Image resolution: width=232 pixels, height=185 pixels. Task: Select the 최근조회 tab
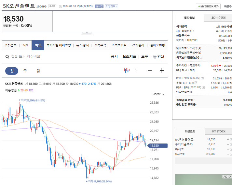pos(190,132)
